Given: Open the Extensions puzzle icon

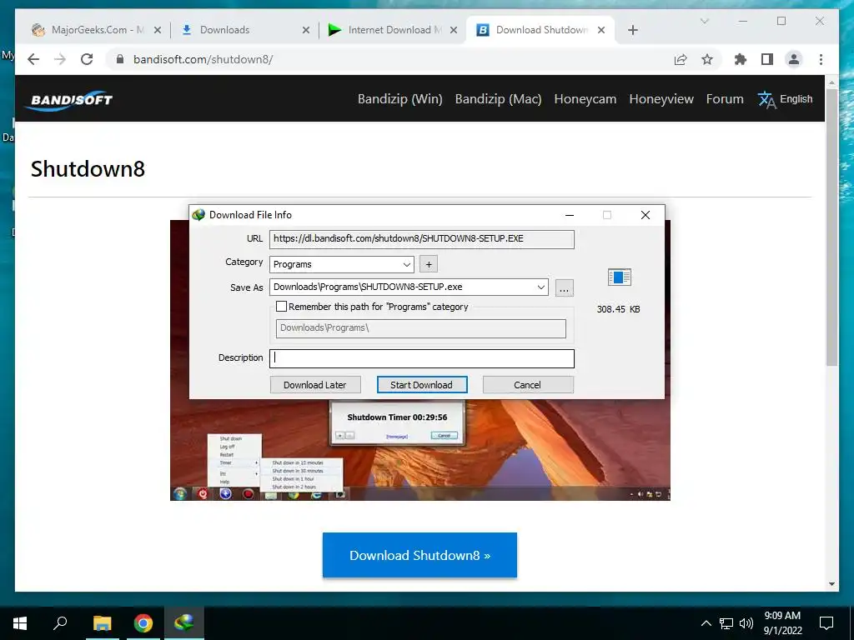Looking at the screenshot, I should click(741, 59).
